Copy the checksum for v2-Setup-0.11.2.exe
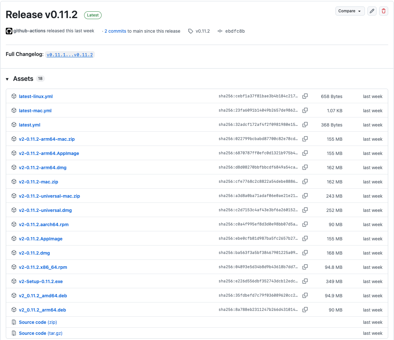394x340 pixels. 305,281
